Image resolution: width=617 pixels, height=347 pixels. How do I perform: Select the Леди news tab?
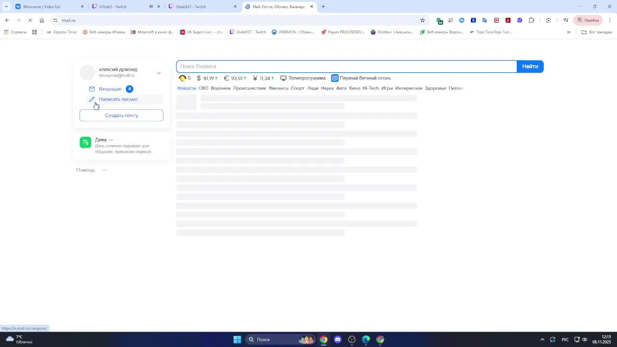coord(313,88)
